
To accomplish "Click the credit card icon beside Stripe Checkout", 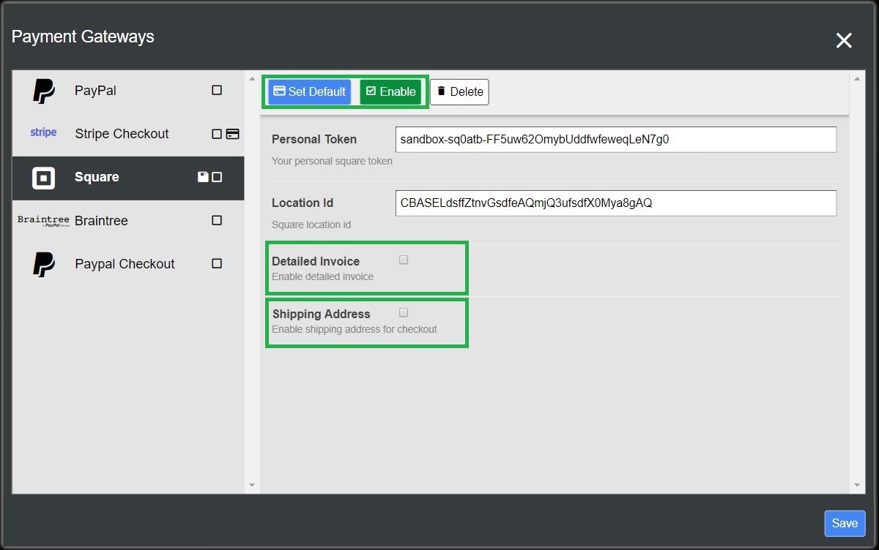I will [233, 134].
